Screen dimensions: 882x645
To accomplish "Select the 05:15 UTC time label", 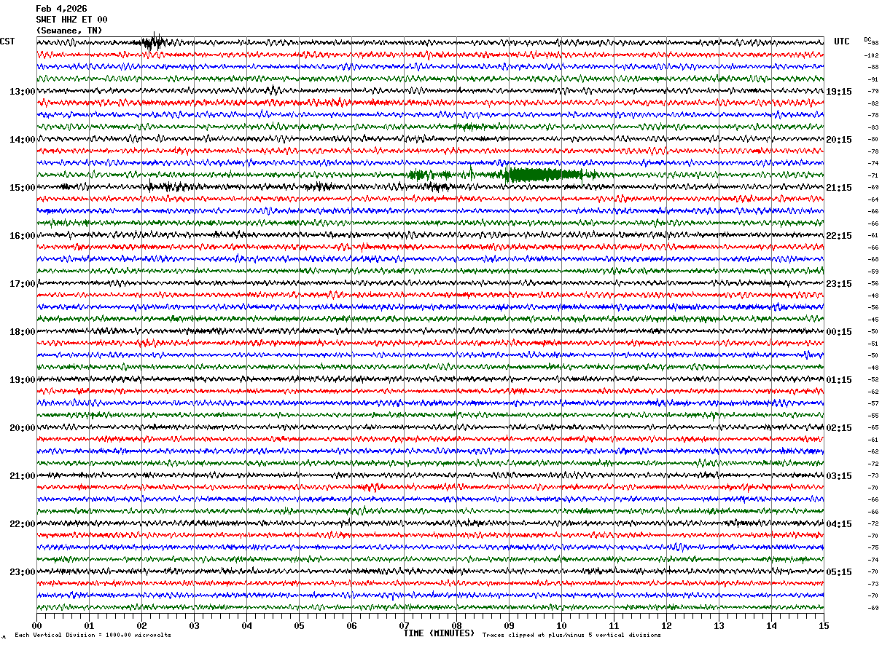I will [x=839, y=572].
